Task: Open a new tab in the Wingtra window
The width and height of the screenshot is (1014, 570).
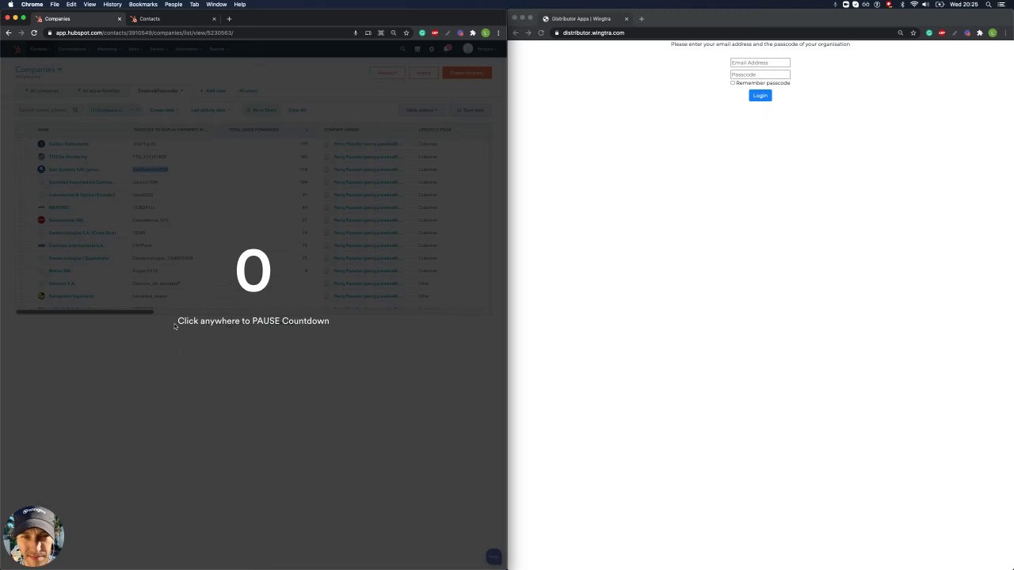Action: (x=641, y=18)
